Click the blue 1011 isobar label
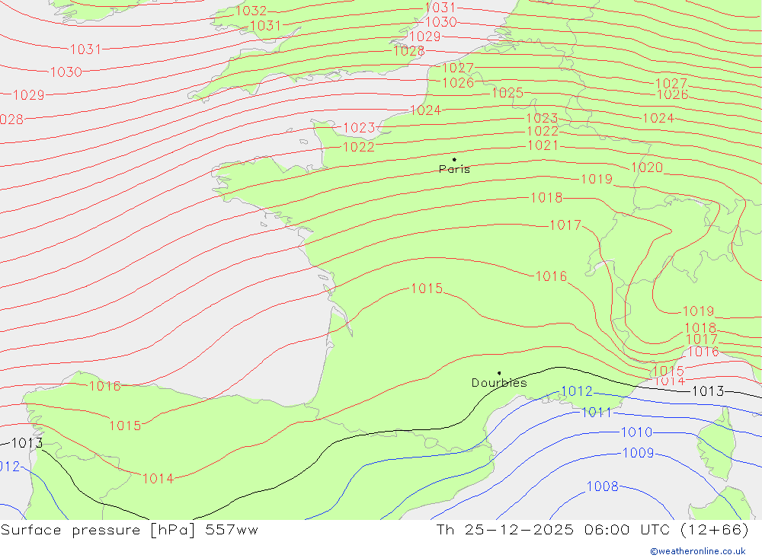762x558 pixels. coord(597,413)
